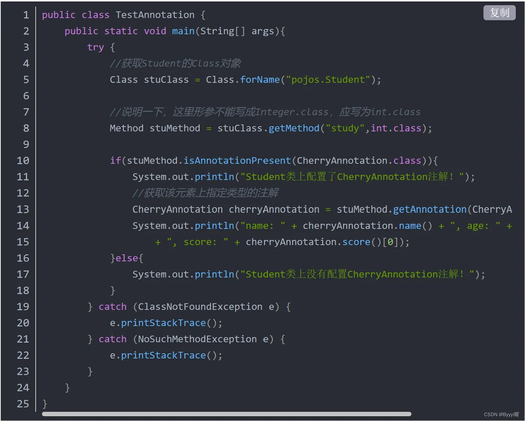Click line number 5 in the gutter
This screenshot has width=525, height=421.
[26, 80]
